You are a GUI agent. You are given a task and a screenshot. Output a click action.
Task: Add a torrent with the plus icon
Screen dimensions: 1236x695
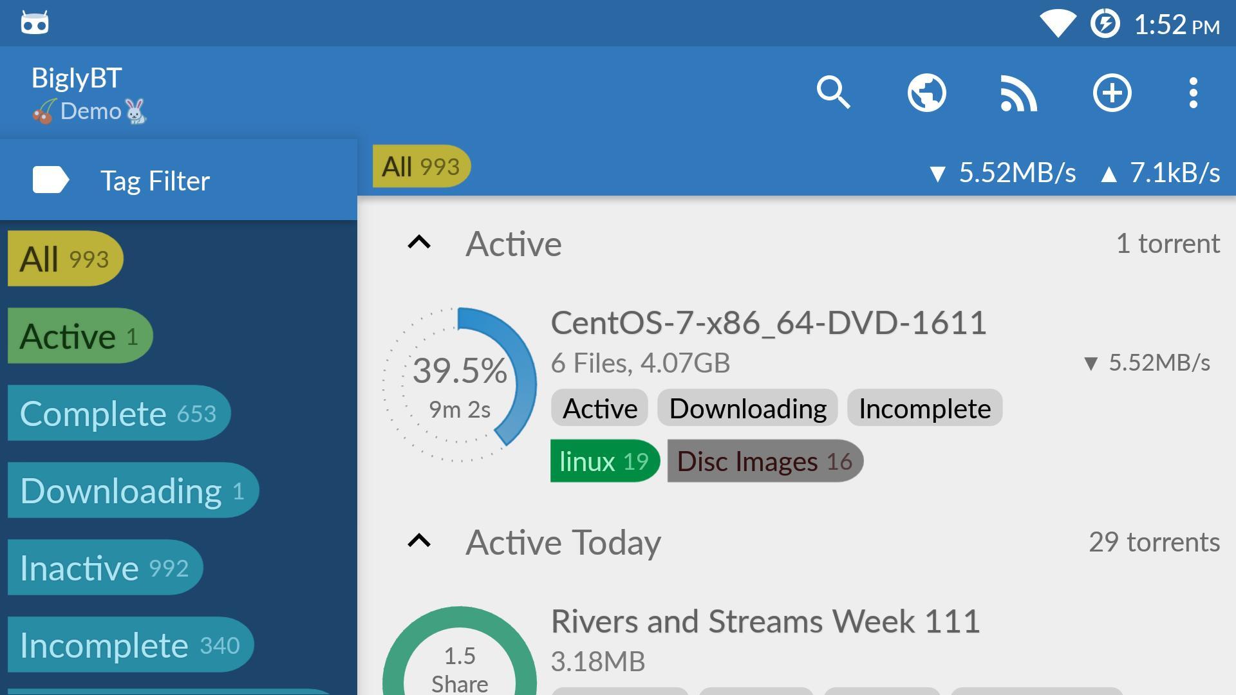[x=1112, y=93]
